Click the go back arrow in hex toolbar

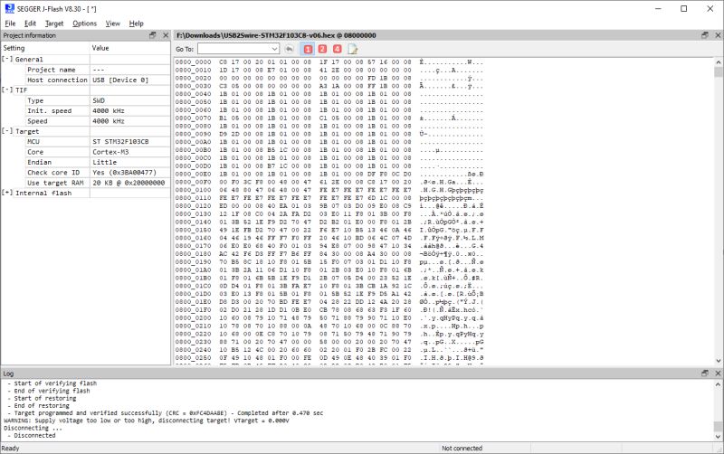pos(289,49)
